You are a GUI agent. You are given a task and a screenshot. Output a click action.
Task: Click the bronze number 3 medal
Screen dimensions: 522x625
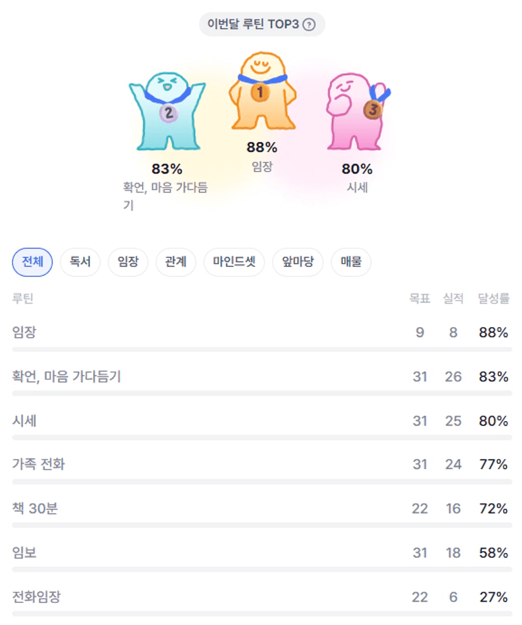pyautogui.click(x=373, y=110)
